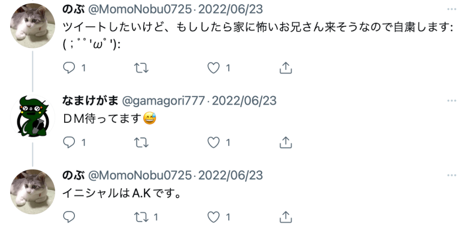Reply to the イニシャルはA.K tweet
The width and height of the screenshot is (470, 231).
point(69,217)
